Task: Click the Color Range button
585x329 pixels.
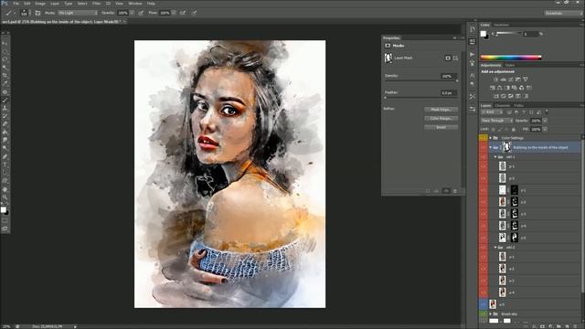Action: 441,119
